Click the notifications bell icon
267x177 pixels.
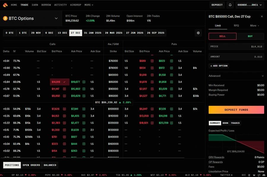tap(230, 5)
